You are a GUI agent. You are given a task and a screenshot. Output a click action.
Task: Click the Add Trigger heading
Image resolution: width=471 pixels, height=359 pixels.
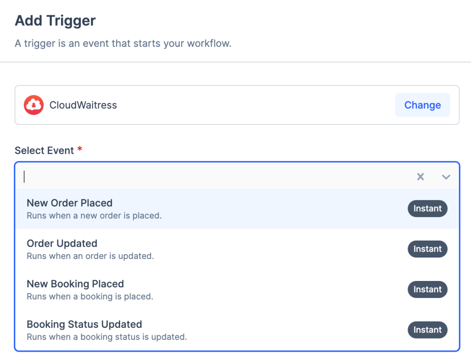point(55,21)
